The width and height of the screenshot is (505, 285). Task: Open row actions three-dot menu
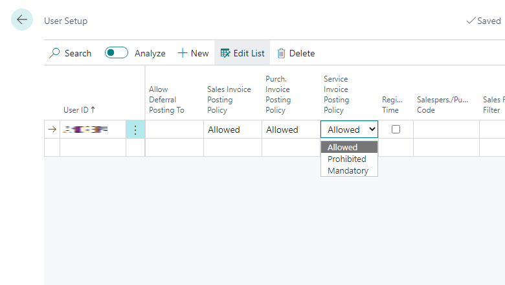[x=135, y=130]
